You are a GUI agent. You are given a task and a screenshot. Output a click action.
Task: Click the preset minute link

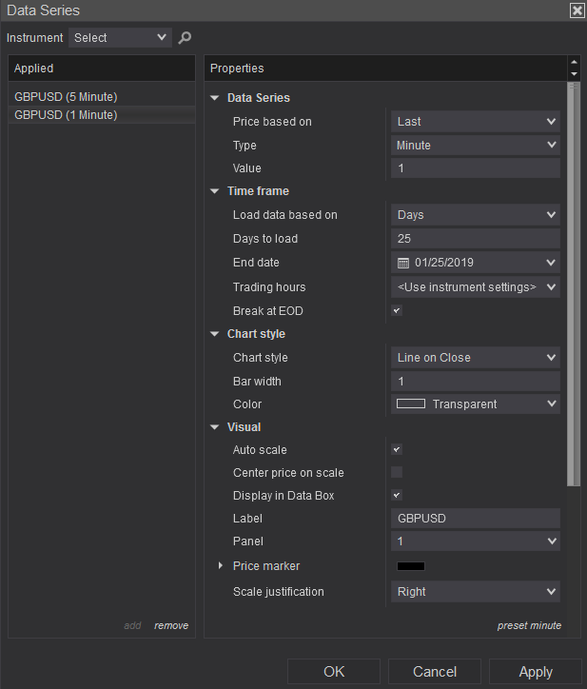(529, 626)
